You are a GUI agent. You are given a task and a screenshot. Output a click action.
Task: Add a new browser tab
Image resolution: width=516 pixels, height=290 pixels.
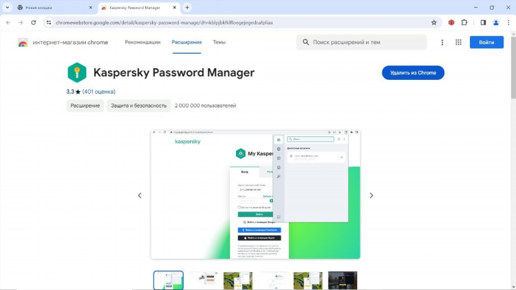tap(187, 8)
